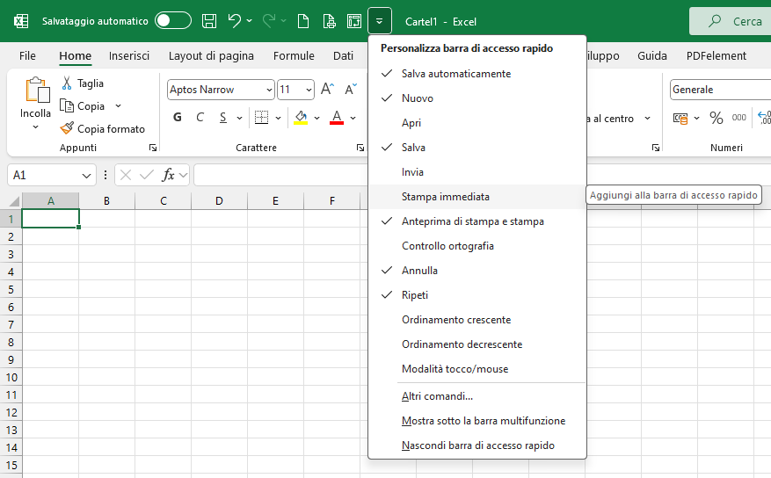
Task: Open Appunti clipboard dialog launcher
Action: pyautogui.click(x=153, y=148)
